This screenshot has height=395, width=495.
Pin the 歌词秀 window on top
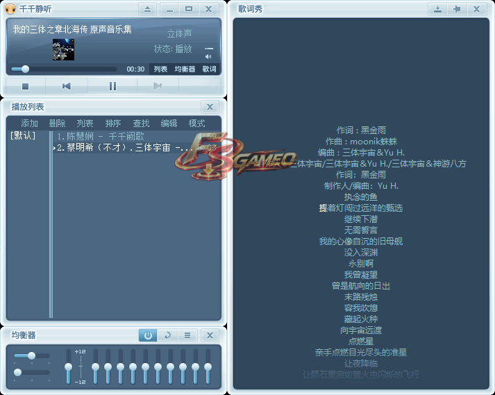coord(457,9)
